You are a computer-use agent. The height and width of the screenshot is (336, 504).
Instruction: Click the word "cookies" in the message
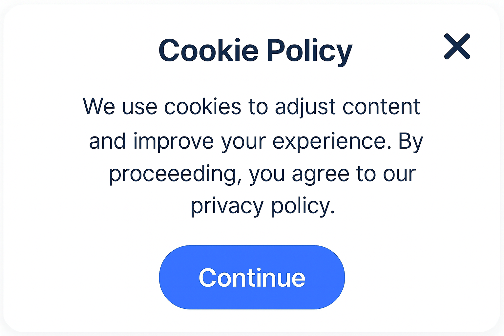[202, 107]
